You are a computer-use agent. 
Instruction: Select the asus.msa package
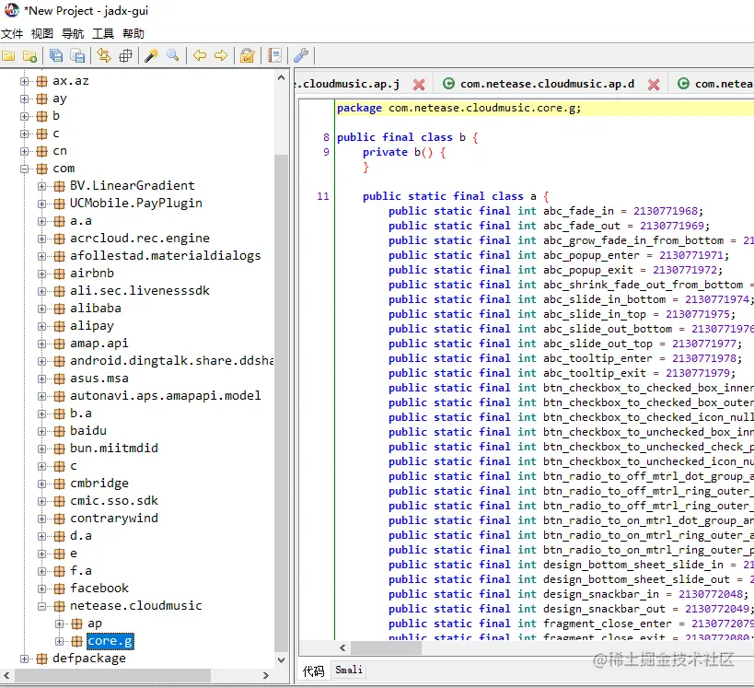coord(99,379)
